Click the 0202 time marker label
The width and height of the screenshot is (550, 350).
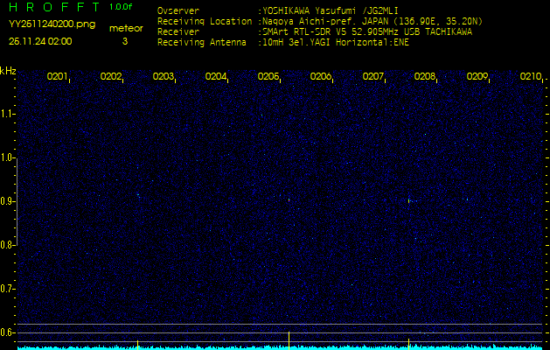click(110, 76)
